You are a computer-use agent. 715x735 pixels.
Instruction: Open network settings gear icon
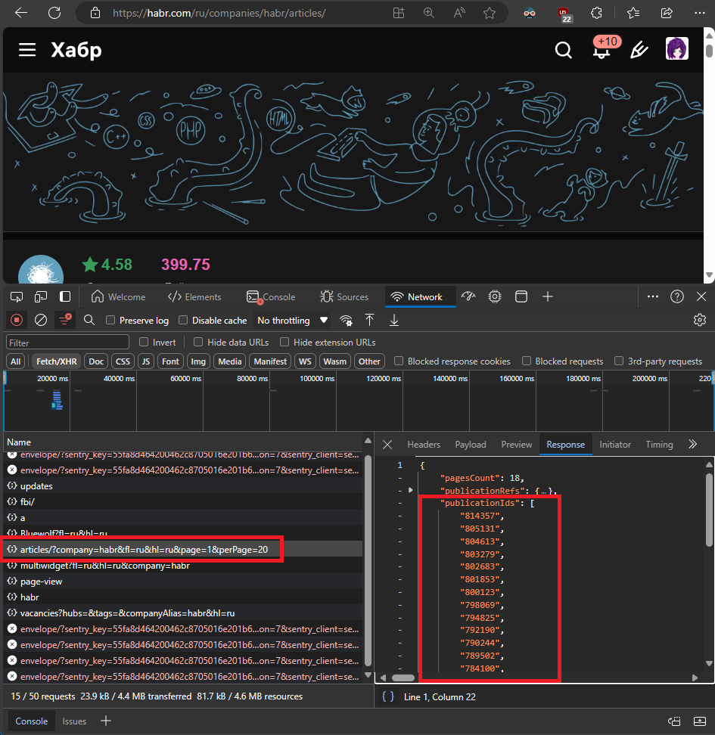click(x=700, y=320)
